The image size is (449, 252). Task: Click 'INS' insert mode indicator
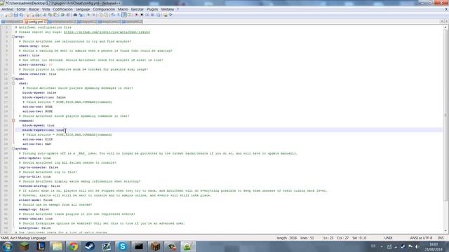click(x=441, y=238)
